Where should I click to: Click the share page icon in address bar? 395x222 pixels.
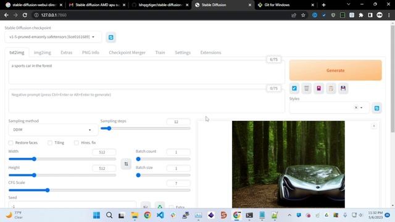294,15
